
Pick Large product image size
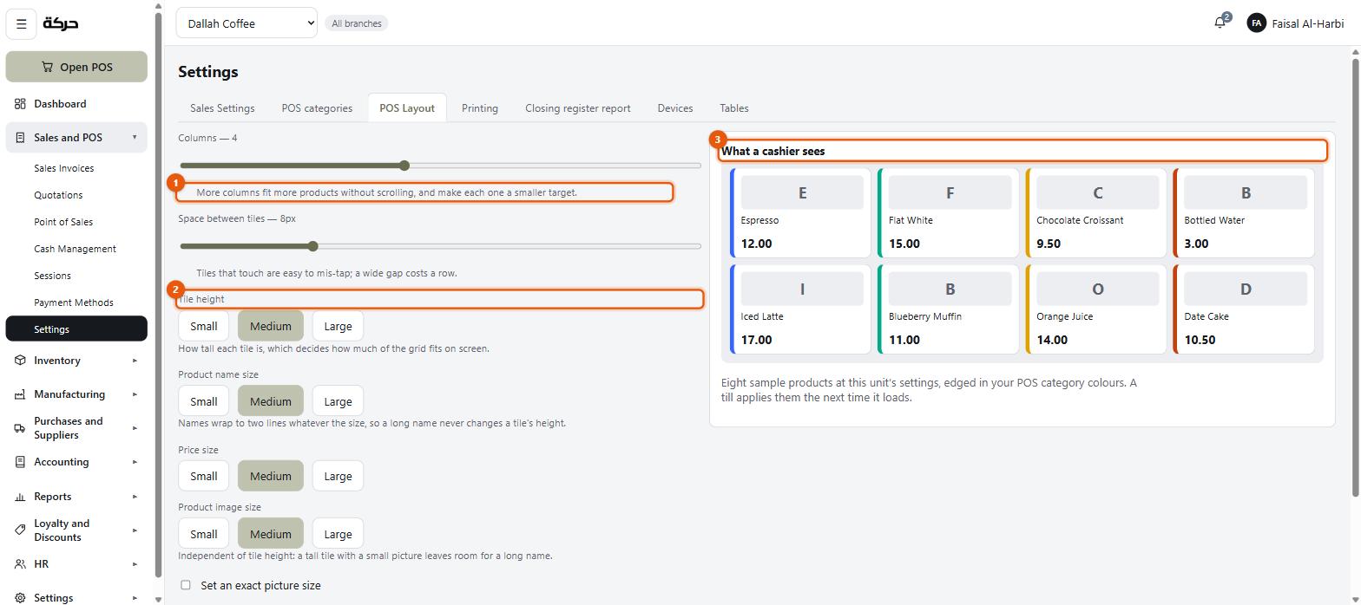point(338,534)
